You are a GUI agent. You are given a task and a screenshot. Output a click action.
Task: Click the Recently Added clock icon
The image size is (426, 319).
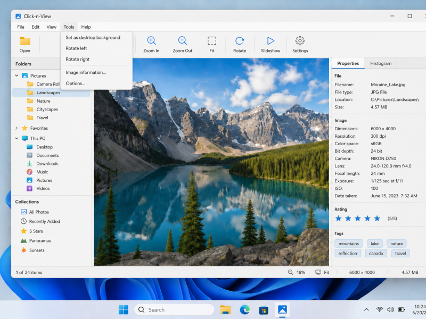(23, 221)
